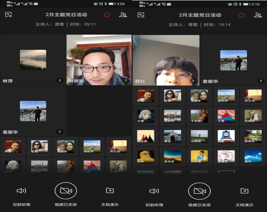Tap 视频已关闭 label in left screen
The image size is (267, 212).
click(66, 205)
